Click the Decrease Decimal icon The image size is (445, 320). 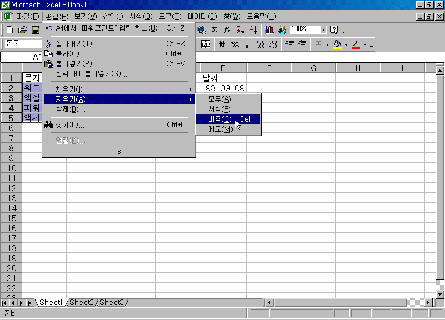(x=273, y=44)
